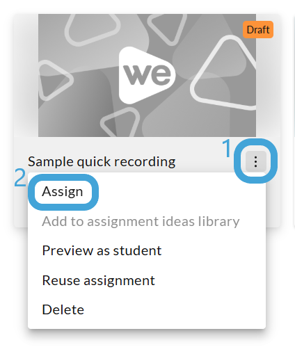Open the Sample quick recording title

tap(102, 161)
